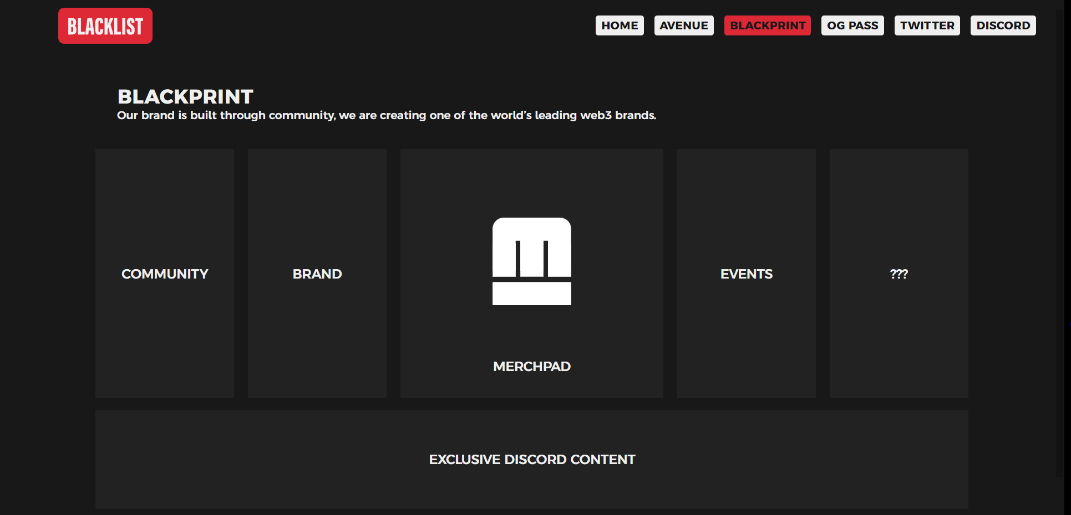
Task: Open the DISCORD link in navigation
Action: point(1003,25)
